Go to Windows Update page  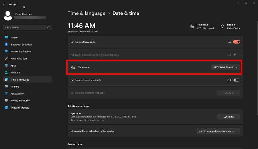click(x=27, y=107)
